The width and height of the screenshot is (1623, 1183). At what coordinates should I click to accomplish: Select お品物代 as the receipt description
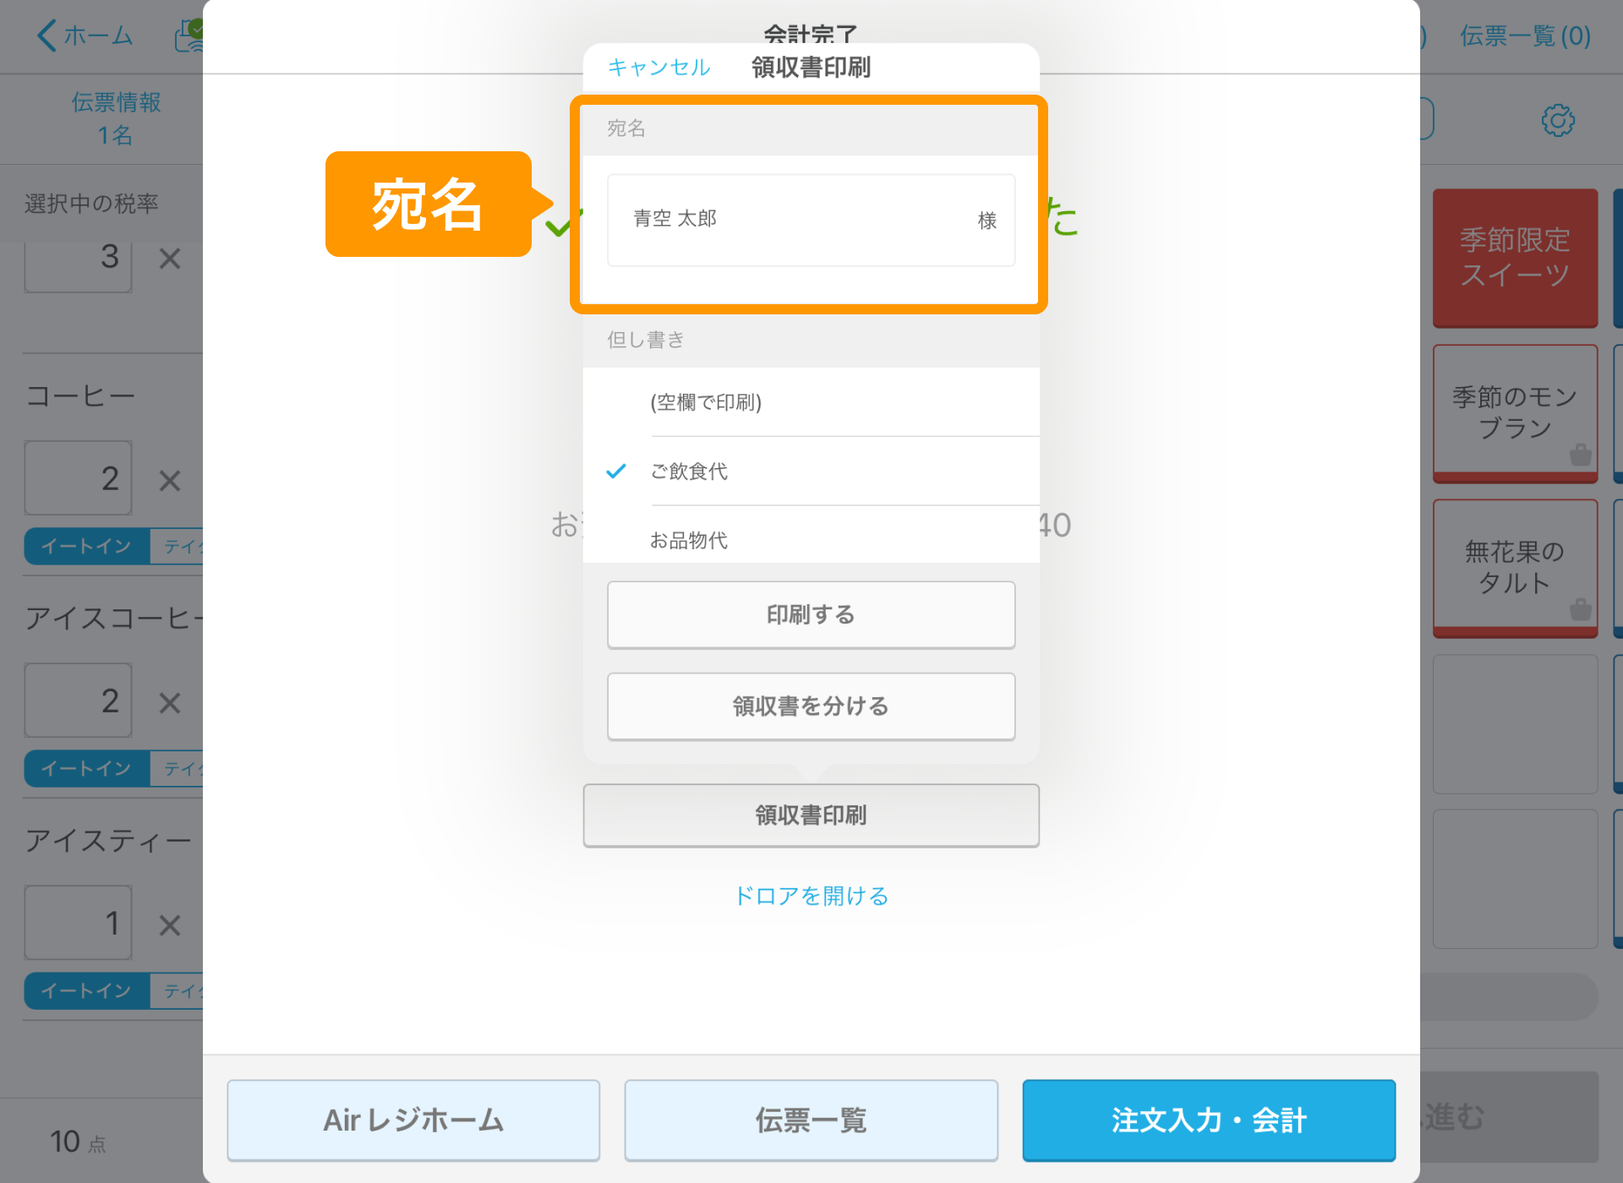click(x=691, y=540)
